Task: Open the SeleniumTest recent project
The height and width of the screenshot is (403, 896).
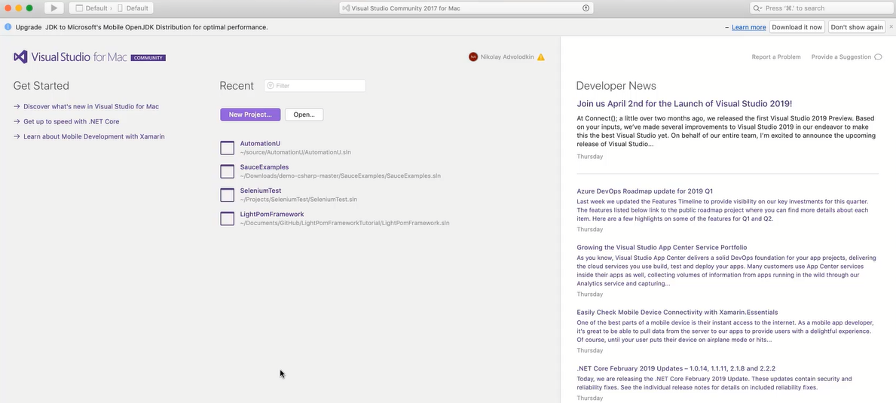Action: pos(261,191)
